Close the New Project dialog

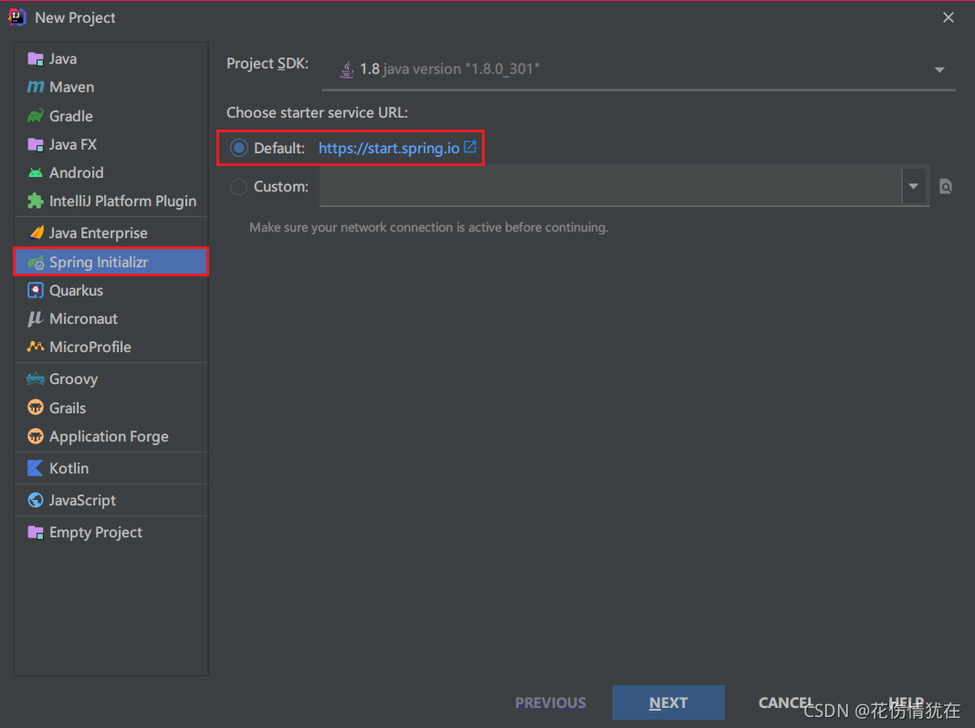click(x=949, y=17)
